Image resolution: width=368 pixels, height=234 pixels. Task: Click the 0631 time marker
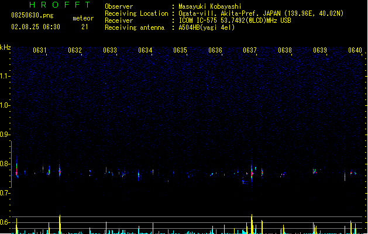(x=40, y=50)
